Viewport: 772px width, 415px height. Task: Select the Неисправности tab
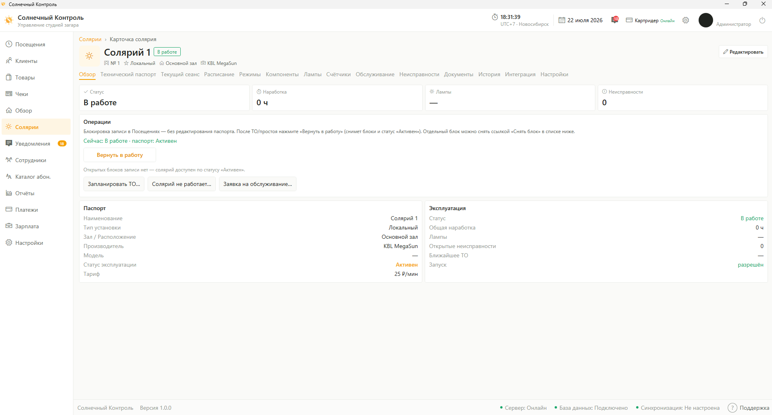click(419, 74)
